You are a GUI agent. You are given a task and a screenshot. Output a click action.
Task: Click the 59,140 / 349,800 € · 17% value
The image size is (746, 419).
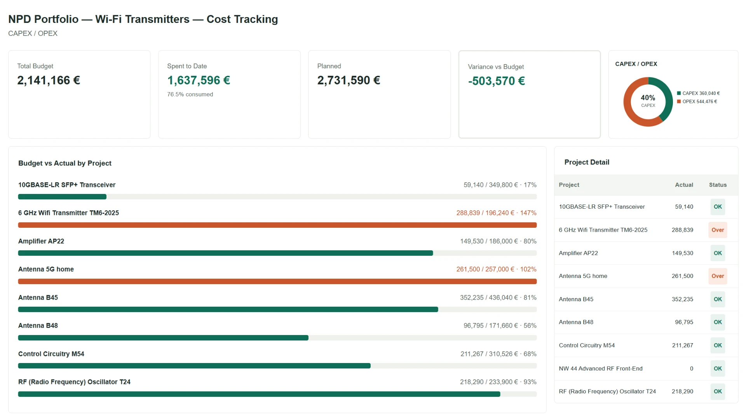click(500, 185)
